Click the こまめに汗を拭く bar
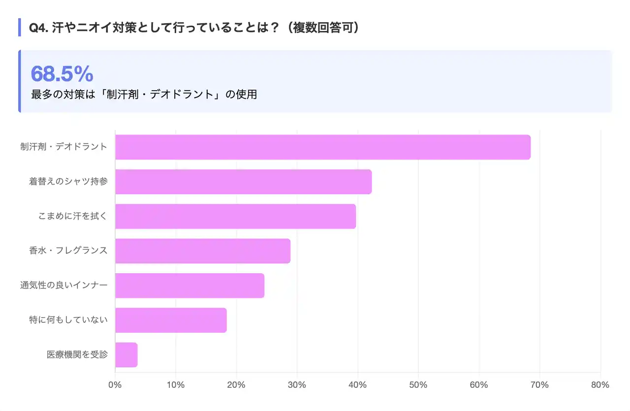 coord(235,216)
